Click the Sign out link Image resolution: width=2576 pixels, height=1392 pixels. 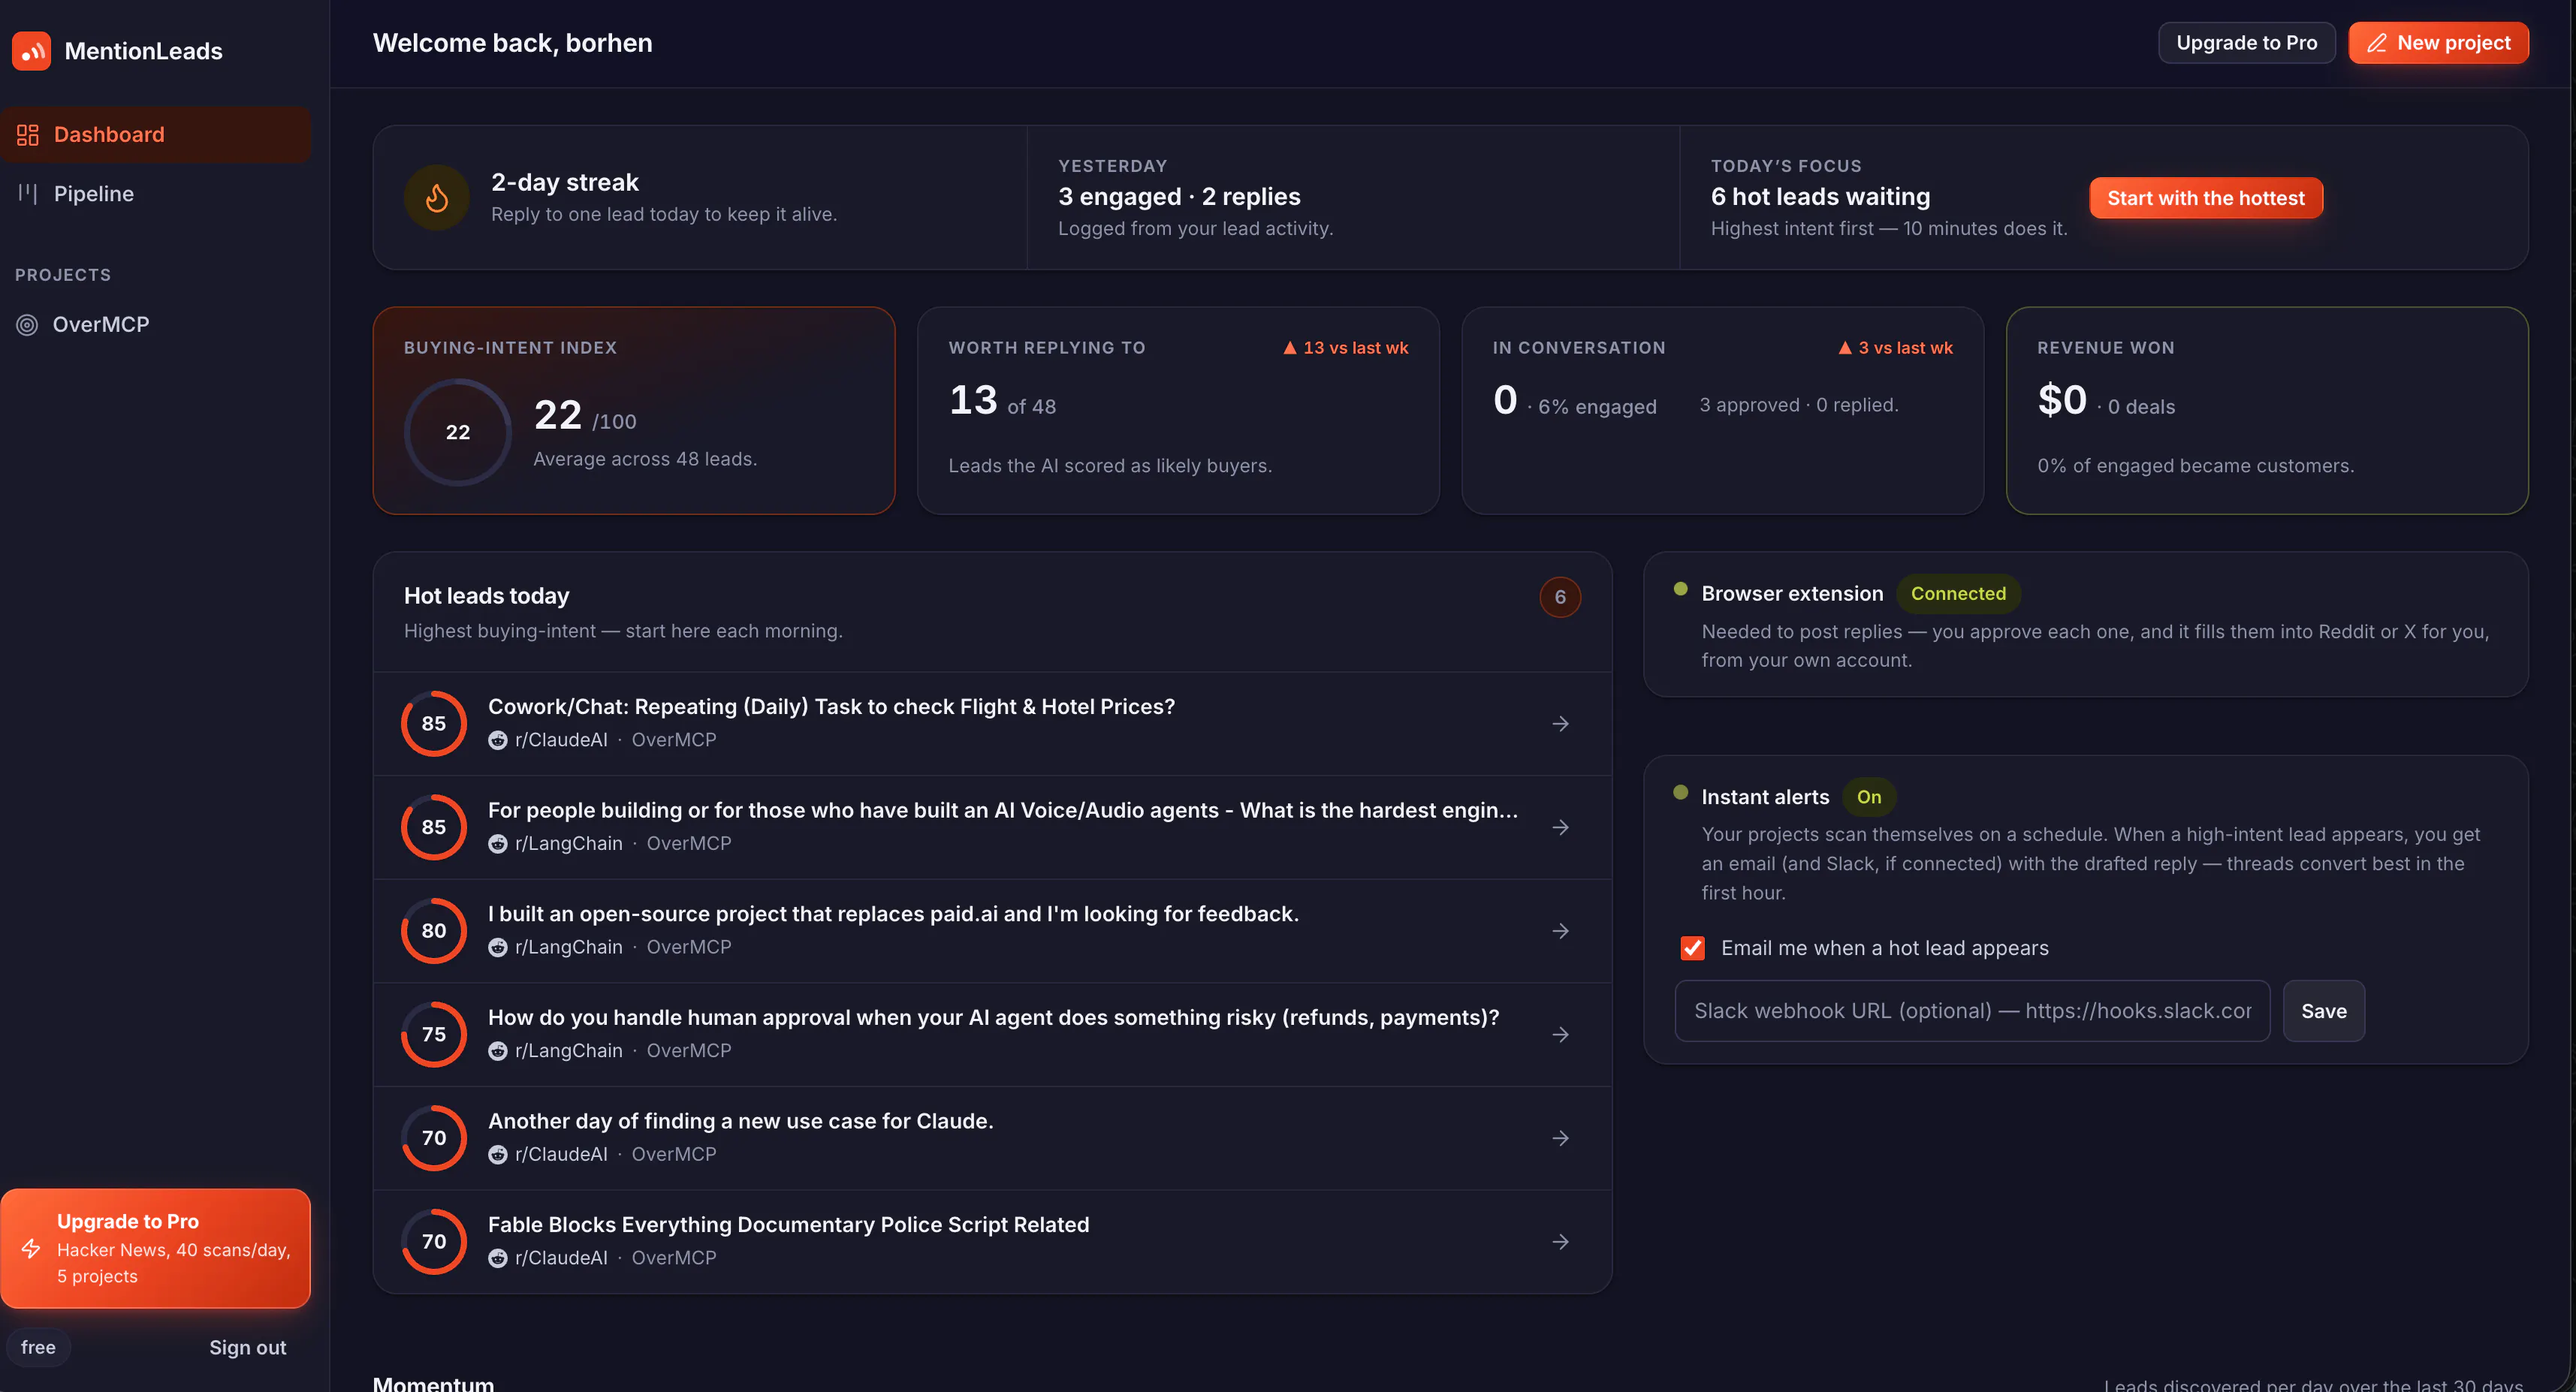[x=247, y=1347]
